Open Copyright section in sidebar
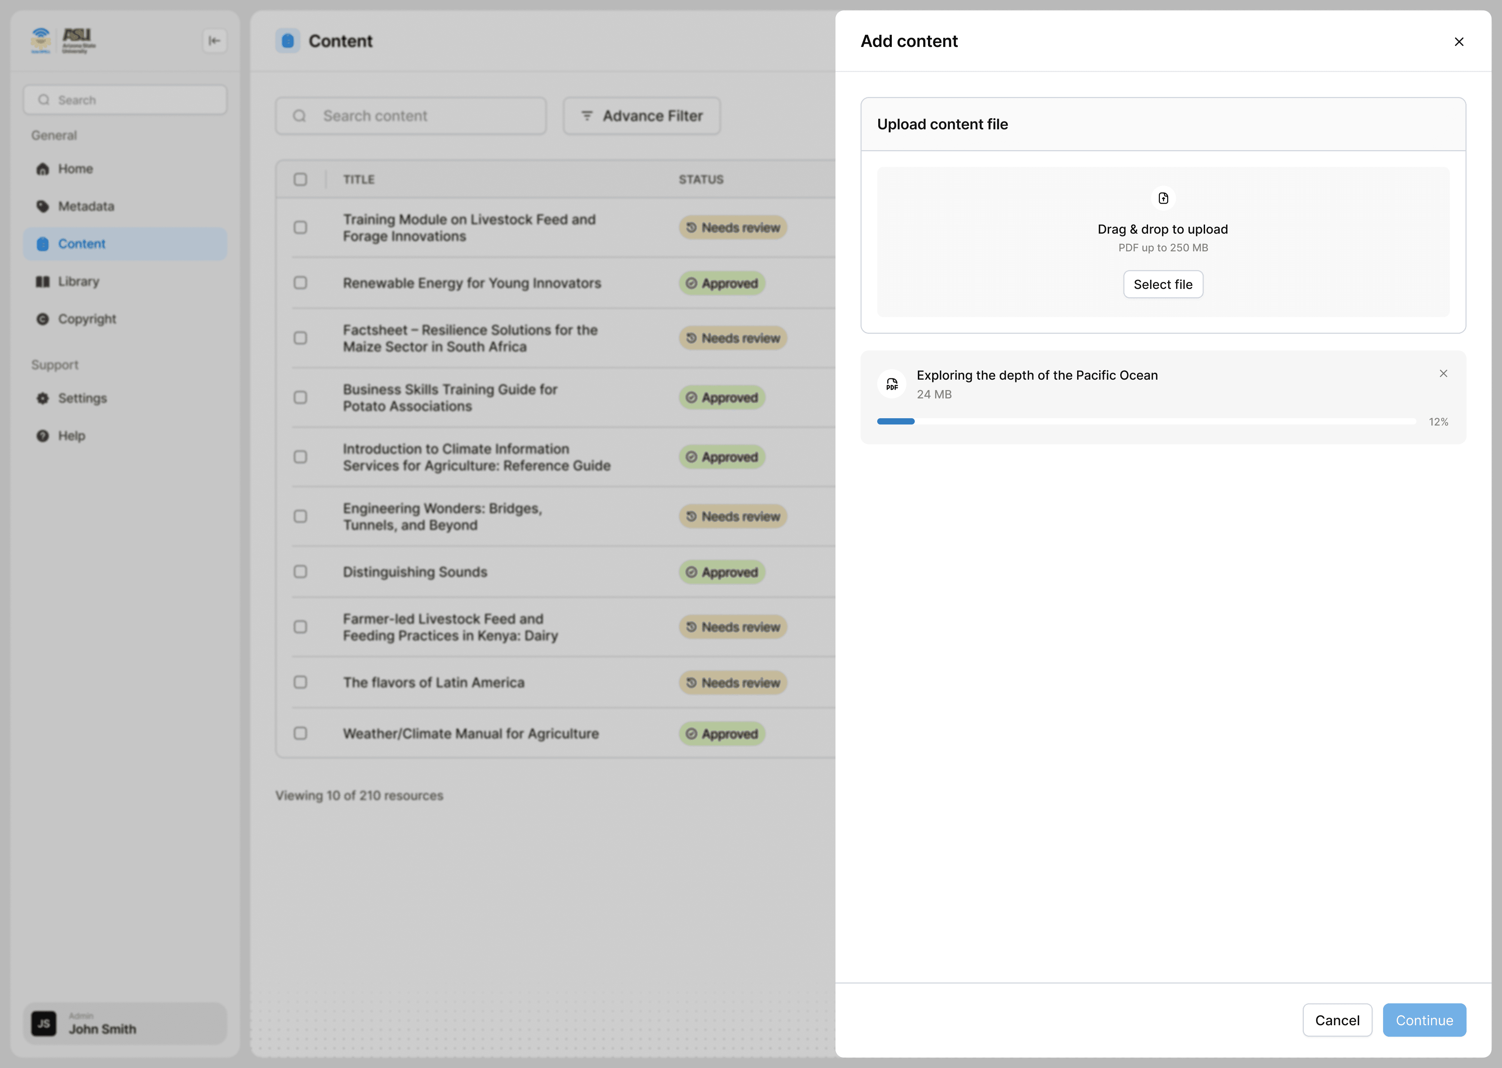 (87, 319)
